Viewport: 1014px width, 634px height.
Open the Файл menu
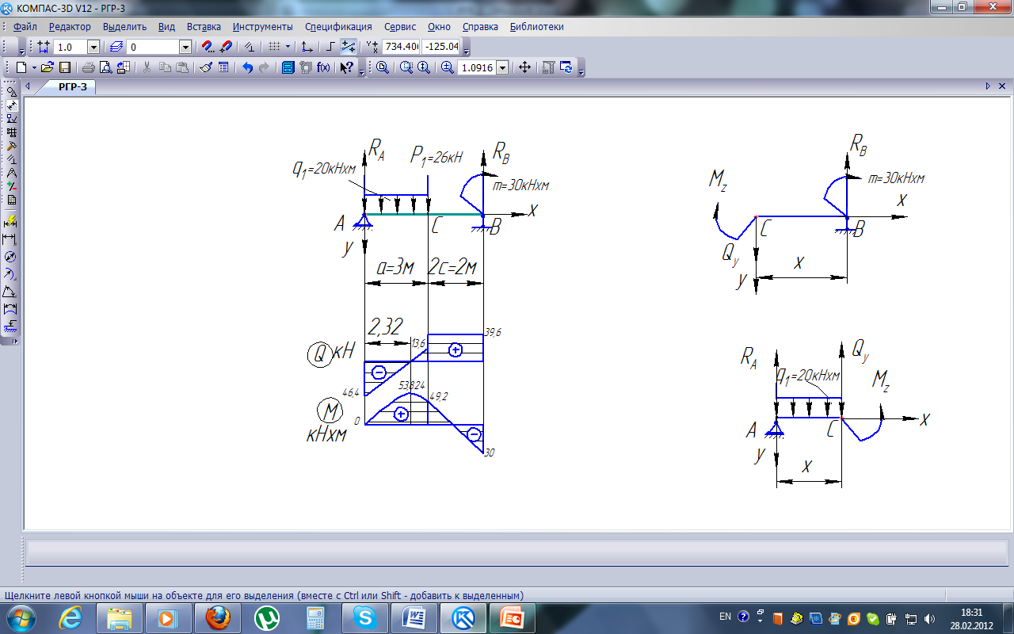click(25, 26)
